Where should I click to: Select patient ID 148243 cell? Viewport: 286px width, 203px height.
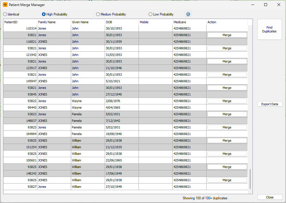click(x=20, y=173)
